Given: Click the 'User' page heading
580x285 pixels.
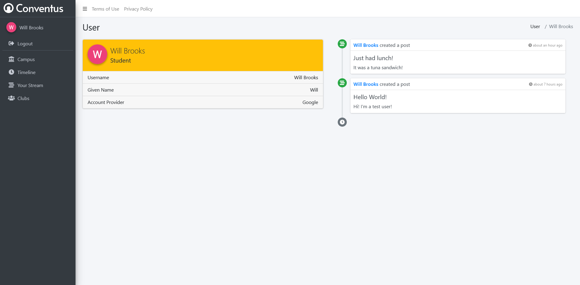Looking at the screenshot, I should 91,28.
